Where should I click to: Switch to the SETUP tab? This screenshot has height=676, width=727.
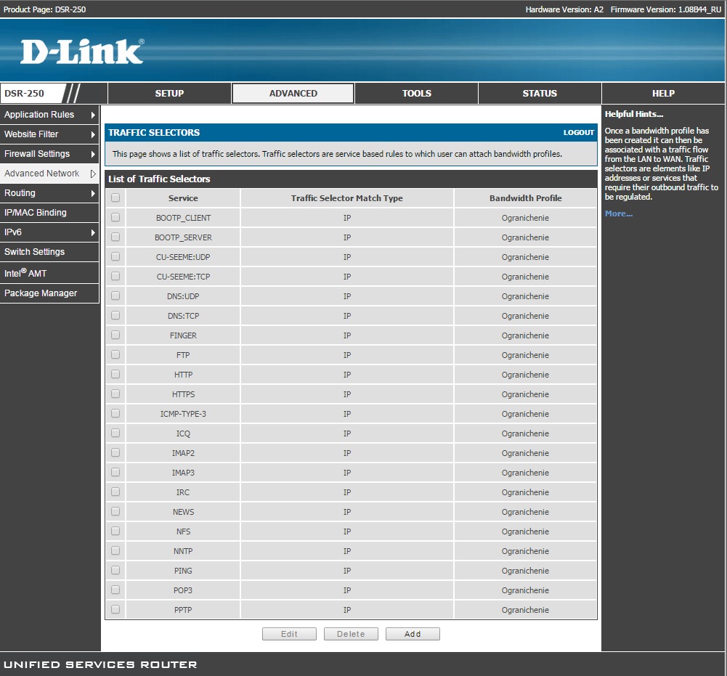point(169,94)
